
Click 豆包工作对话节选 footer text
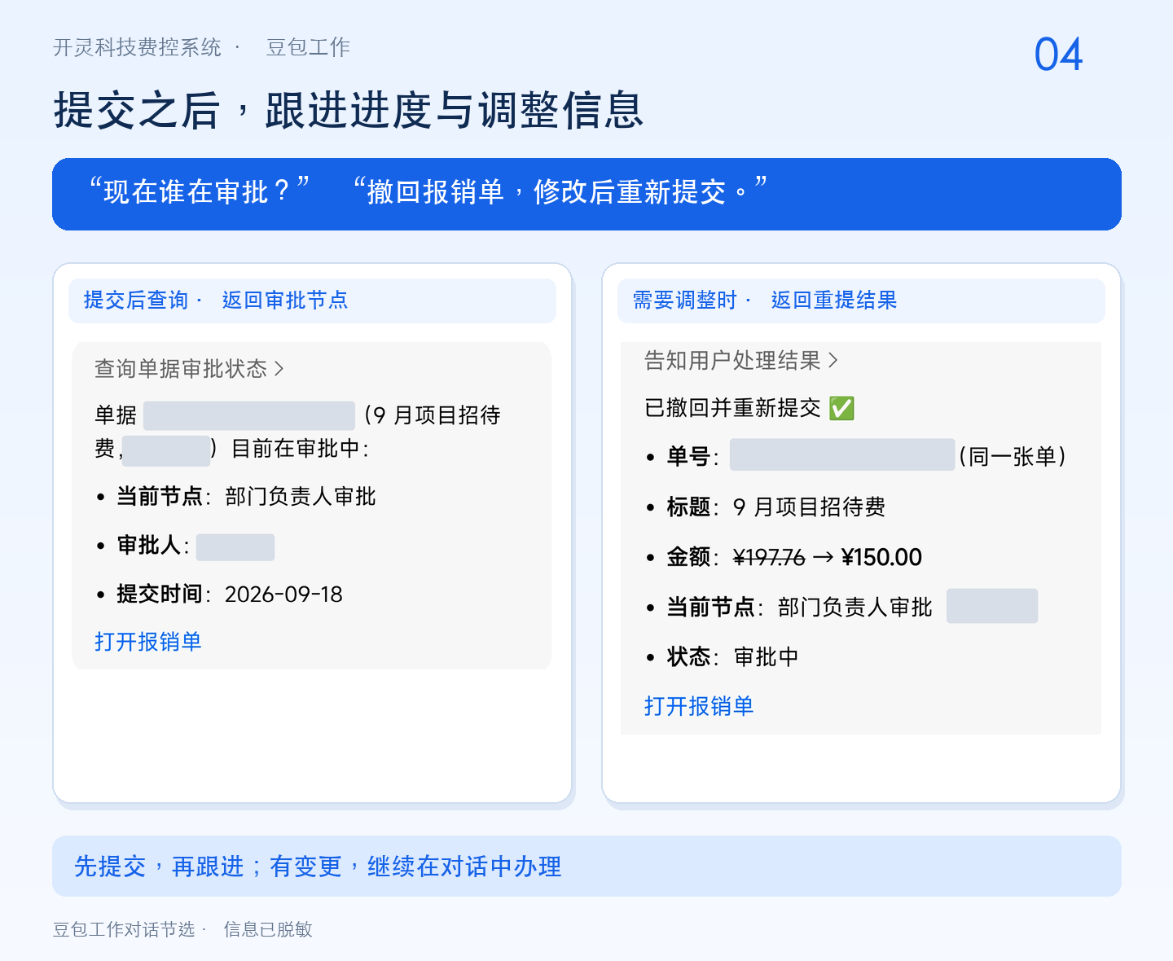point(124,929)
